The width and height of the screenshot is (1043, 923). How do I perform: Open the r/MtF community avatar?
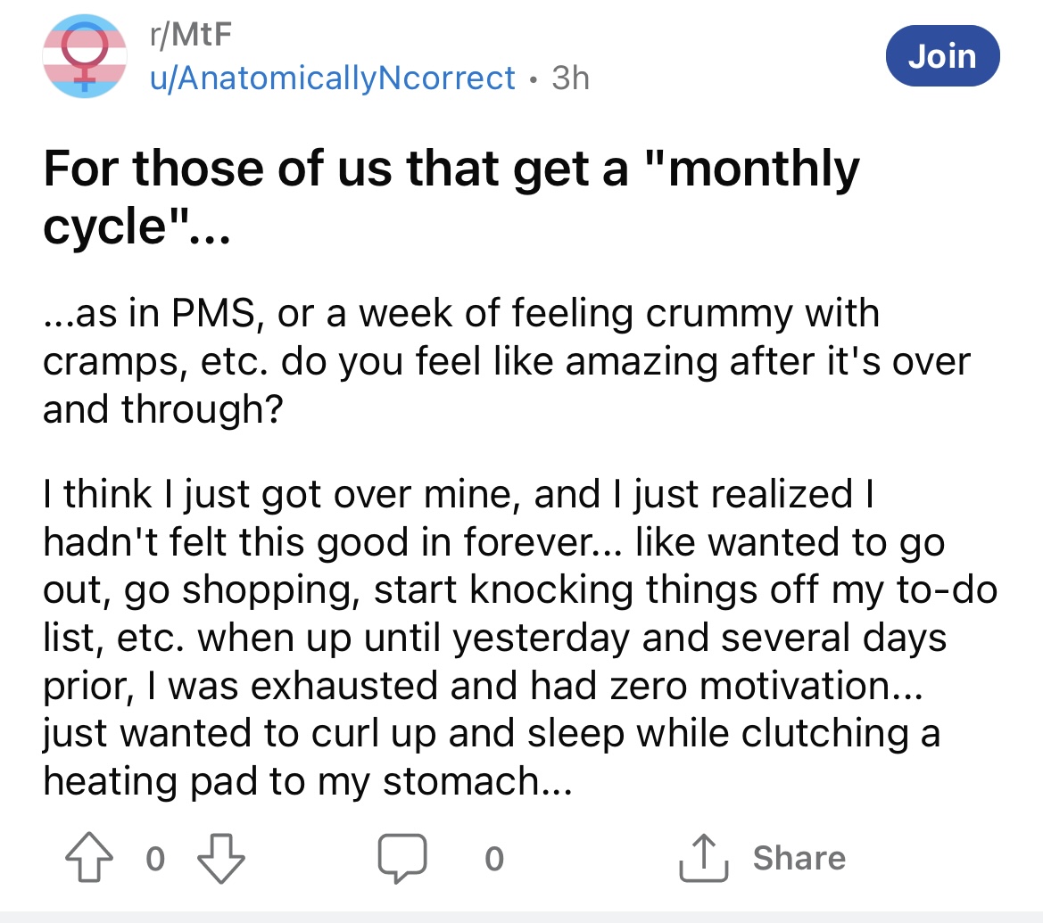85,56
